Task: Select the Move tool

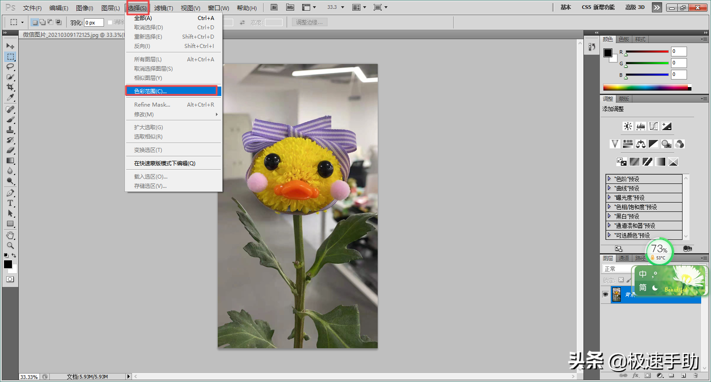Action: point(10,46)
